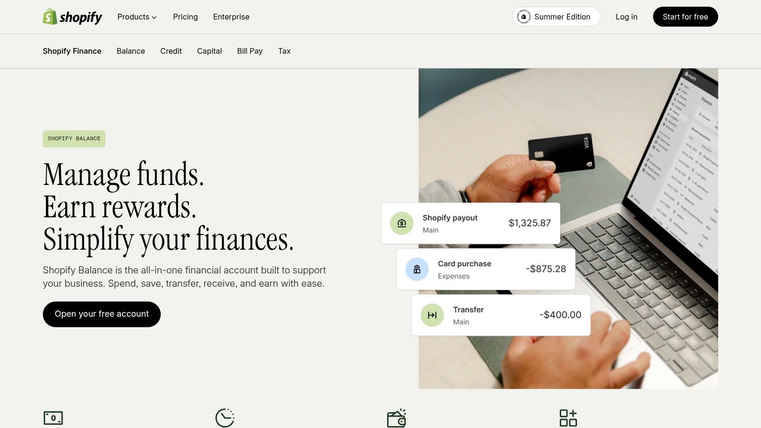Viewport: 761px width, 428px height.
Task: Open the Summer Edition link
Action: (x=556, y=17)
